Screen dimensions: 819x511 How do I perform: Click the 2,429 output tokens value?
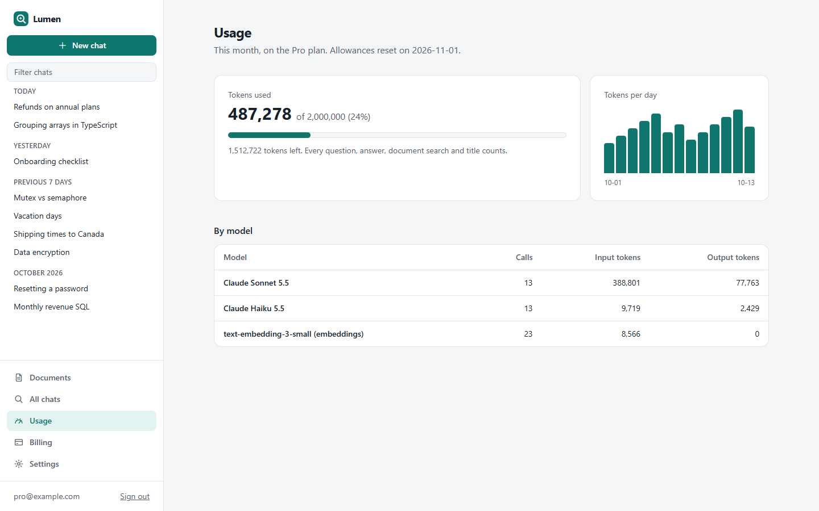750,308
